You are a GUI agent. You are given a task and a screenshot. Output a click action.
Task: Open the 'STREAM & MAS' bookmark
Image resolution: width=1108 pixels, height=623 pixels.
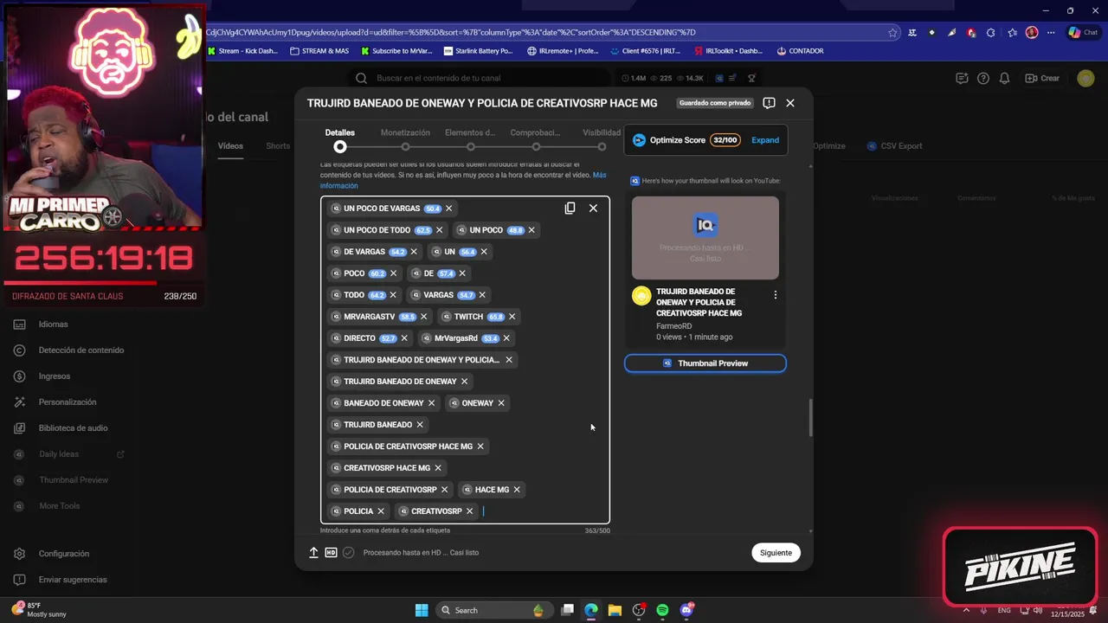point(319,51)
